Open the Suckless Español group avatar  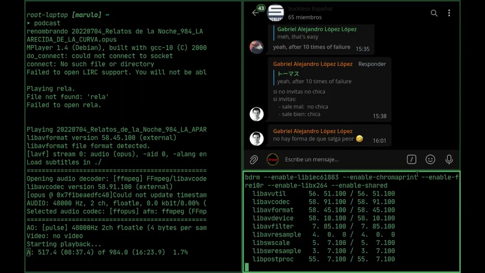(x=275, y=13)
